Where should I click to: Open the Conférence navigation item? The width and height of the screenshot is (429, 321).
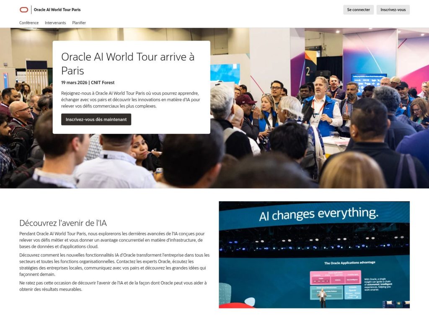tap(28, 23)
